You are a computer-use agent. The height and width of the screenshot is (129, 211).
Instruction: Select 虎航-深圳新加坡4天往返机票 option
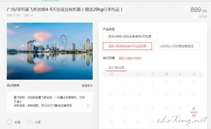[127, 46]
